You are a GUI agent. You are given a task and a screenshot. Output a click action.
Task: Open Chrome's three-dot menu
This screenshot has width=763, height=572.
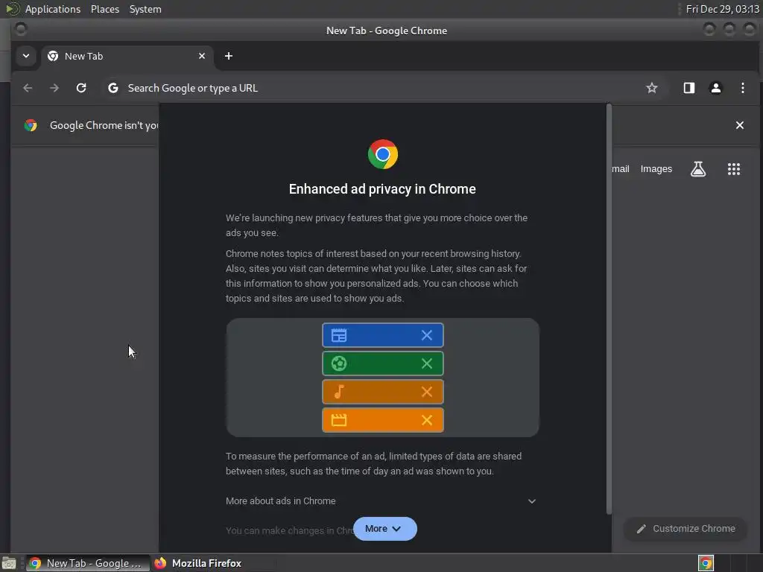tap(743, 88)
